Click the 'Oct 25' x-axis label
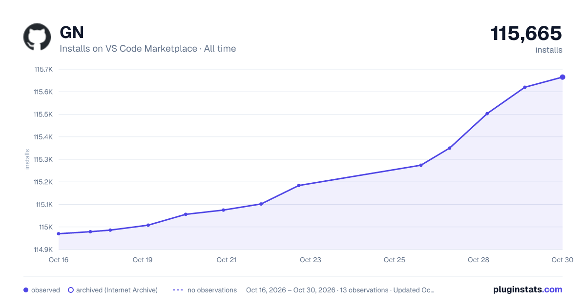The image size is (586, 307). pyautogui.click(x=395, y=260)
